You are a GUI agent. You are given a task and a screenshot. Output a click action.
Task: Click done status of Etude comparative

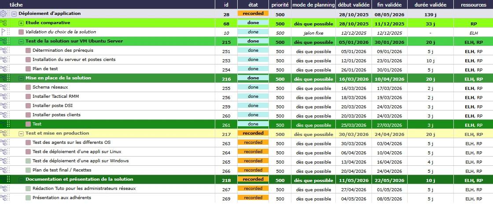(253, 23)
